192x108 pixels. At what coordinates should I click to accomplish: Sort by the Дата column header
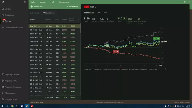(x=33, y=19)
